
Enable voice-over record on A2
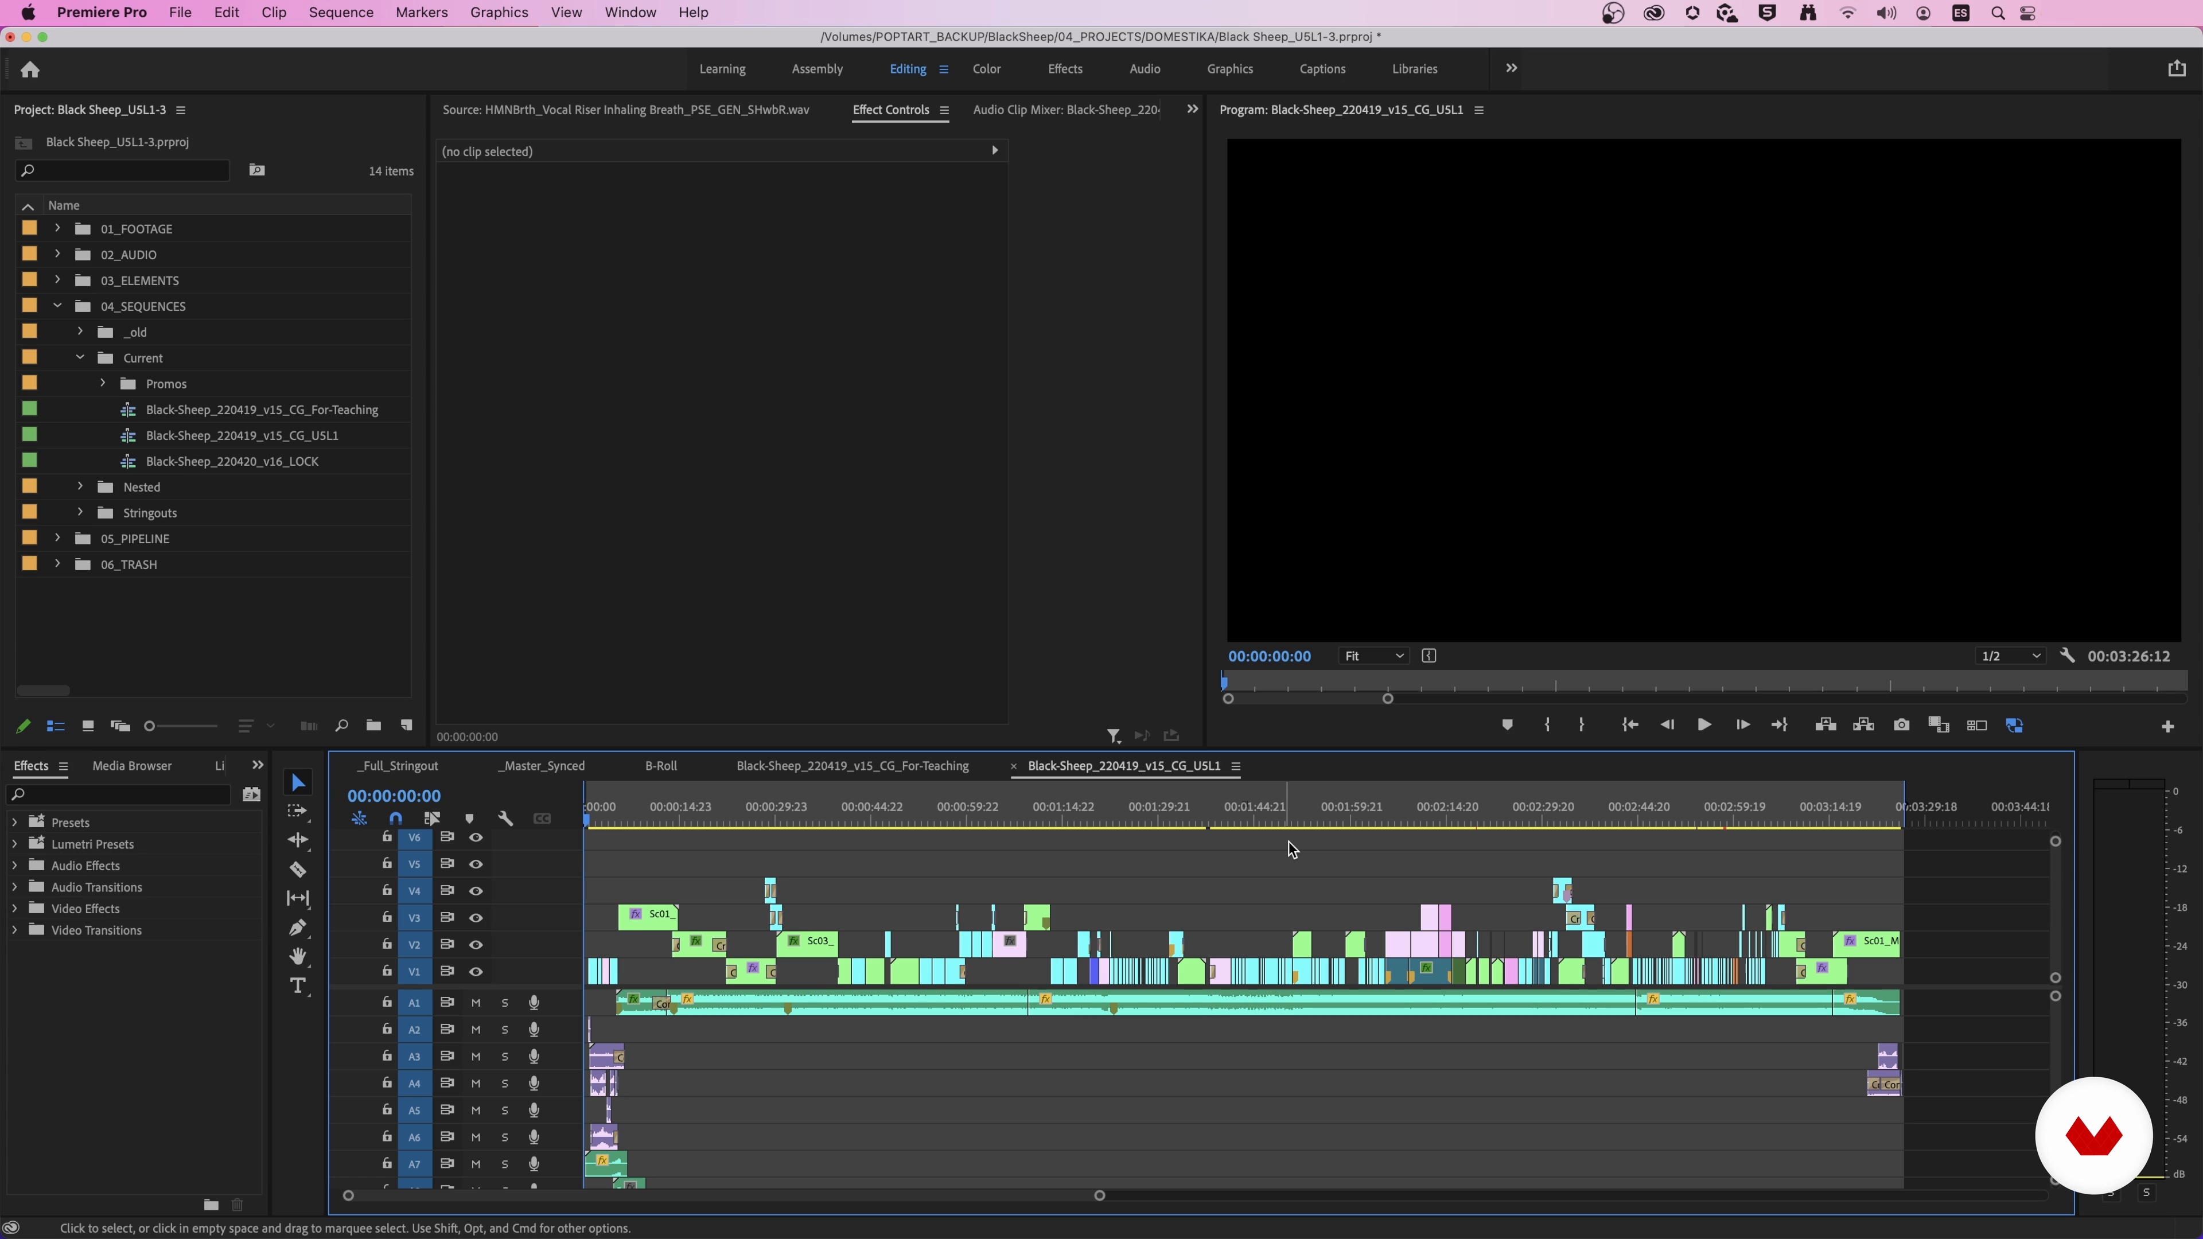point(534,1030)
